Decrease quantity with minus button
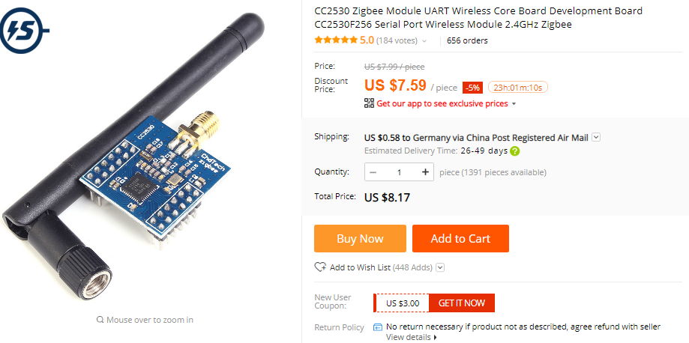The height and width of the screenshot is (343, 689). 373,172
